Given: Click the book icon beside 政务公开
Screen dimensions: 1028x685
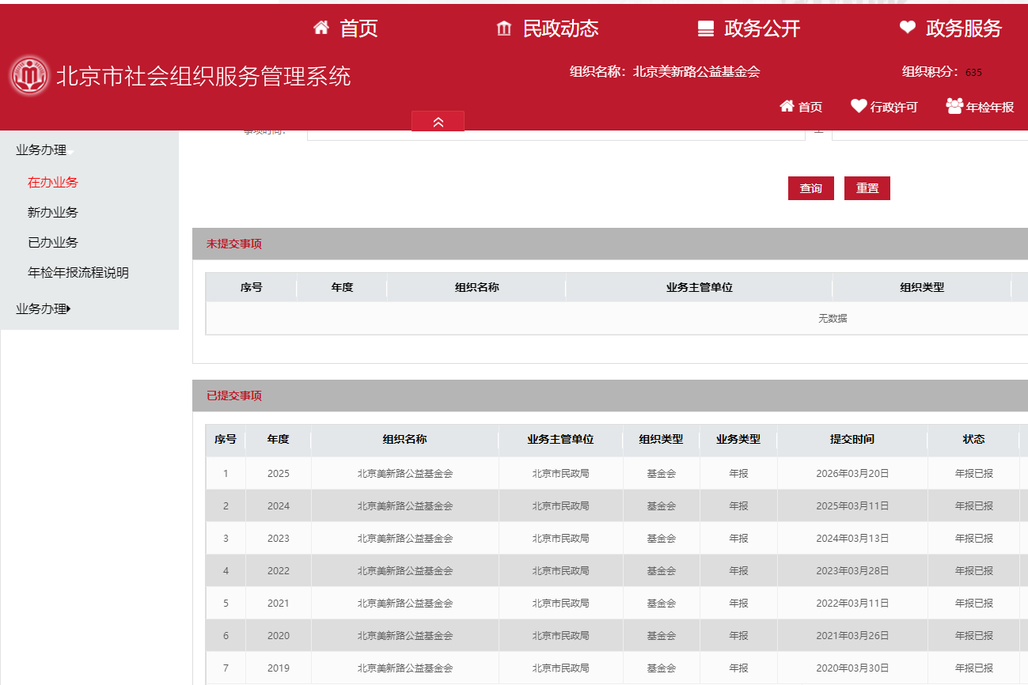Looking at the screenshot, I should [x=706, y=29].
